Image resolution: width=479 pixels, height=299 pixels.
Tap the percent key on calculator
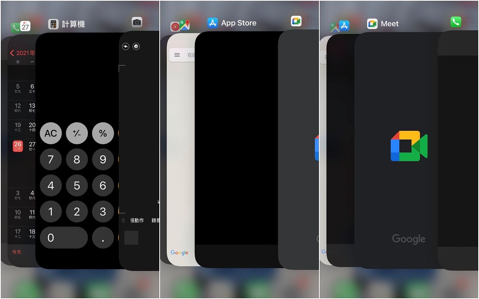coord(103,134)
